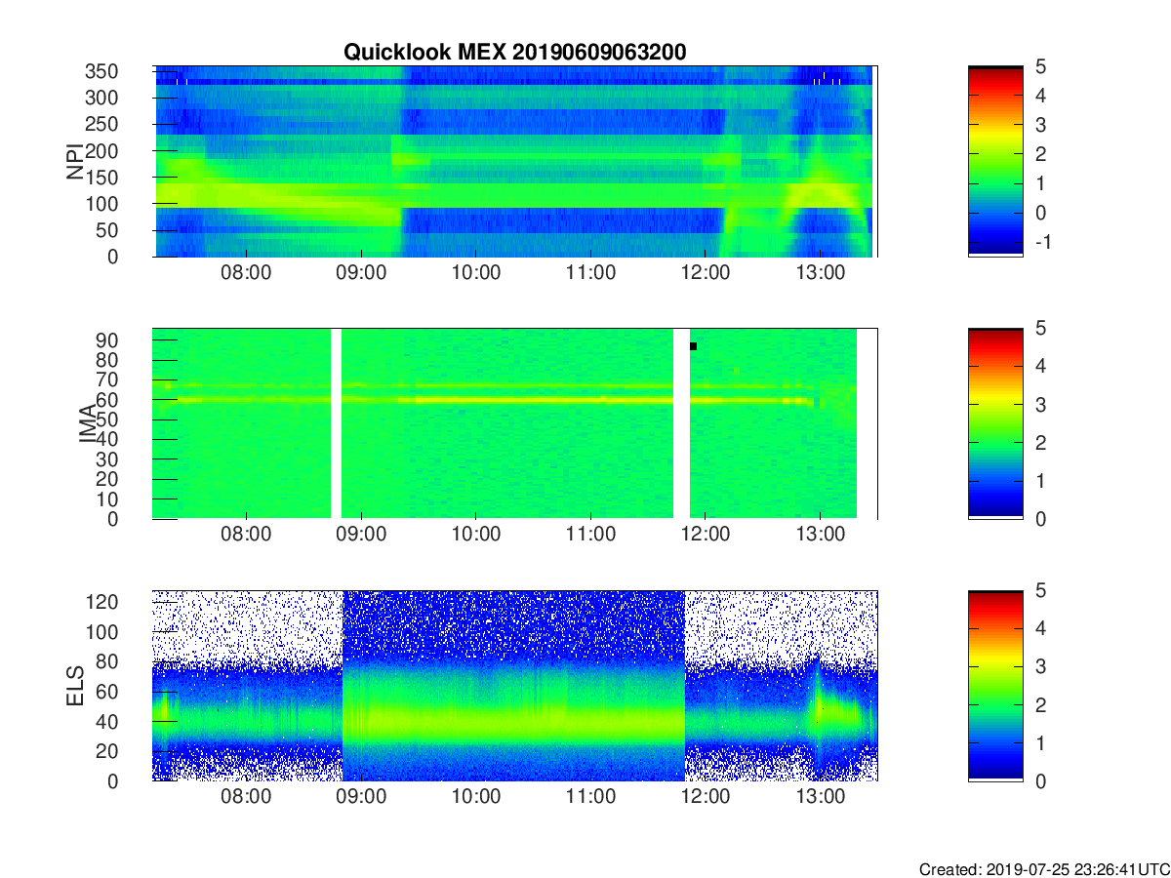
Task: Click the 12:00 time label under IMA panel
Action: click(x=705, y=537)
